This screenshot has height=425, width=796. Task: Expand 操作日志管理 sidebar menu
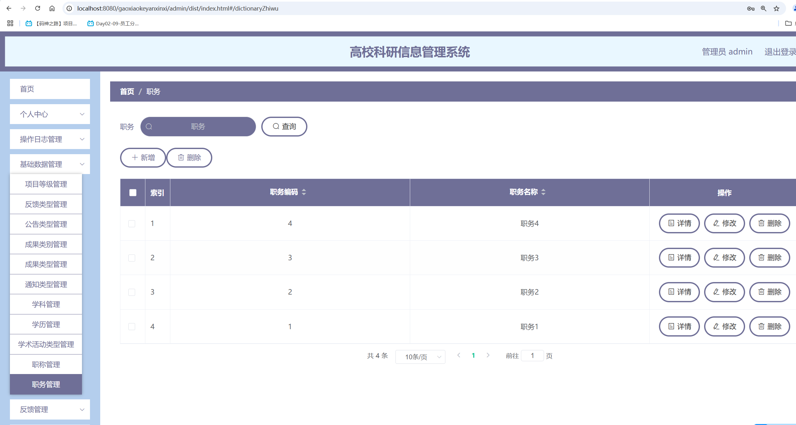(x=50, y=139)
